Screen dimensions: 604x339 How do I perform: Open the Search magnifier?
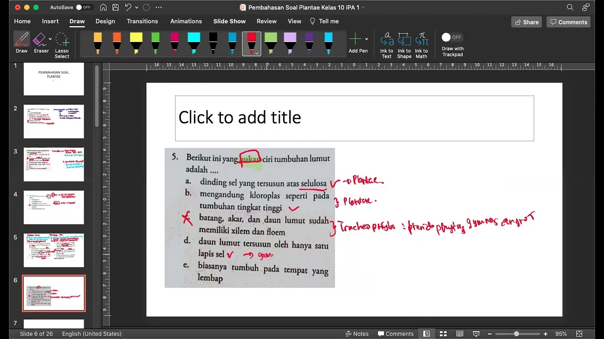tap(570, 8)
